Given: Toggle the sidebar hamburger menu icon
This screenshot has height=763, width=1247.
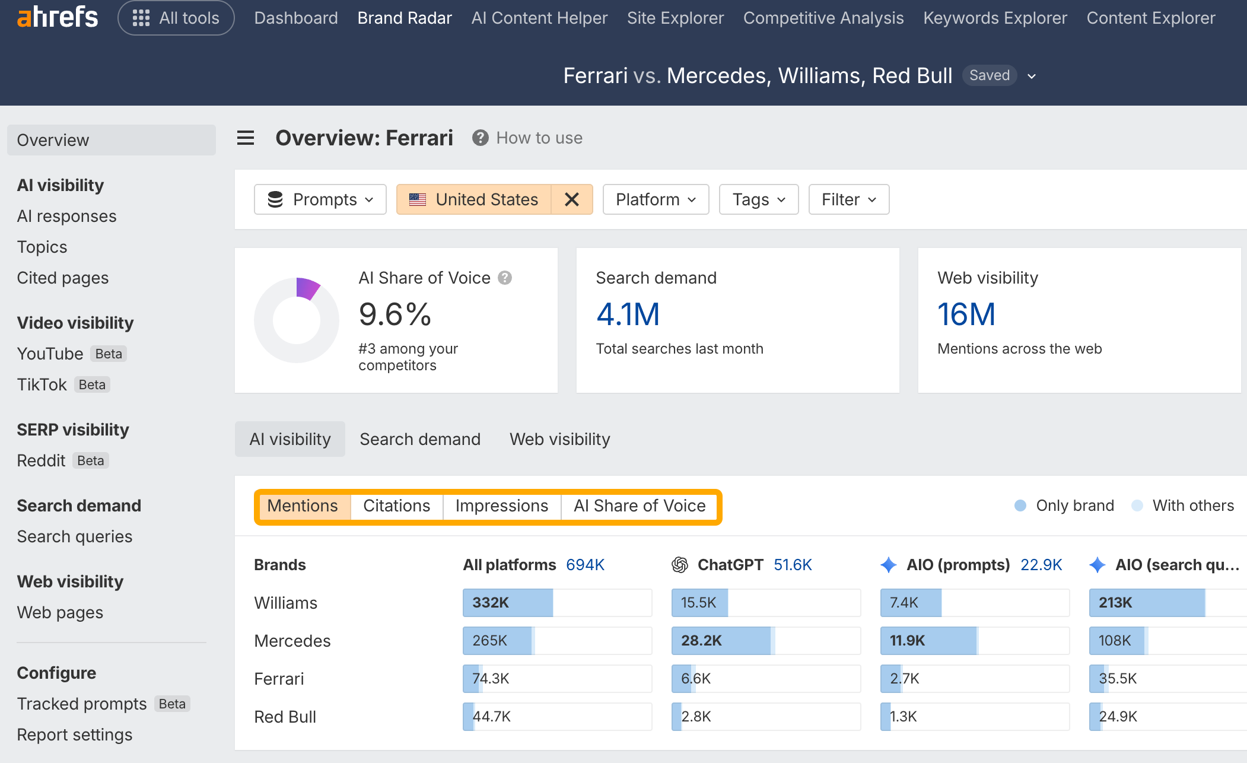Looking at the screenshot, I should click(x=246, y=138).
